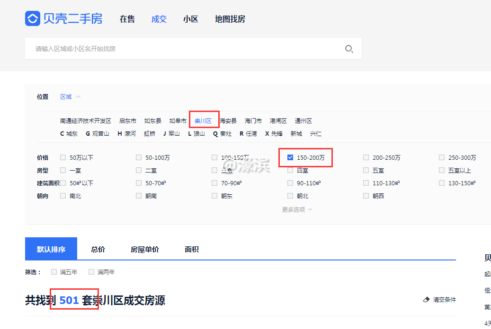This screenshot has height=329, width=491.
Task: Select the 在售 menu item
Action: click(127, 19)
